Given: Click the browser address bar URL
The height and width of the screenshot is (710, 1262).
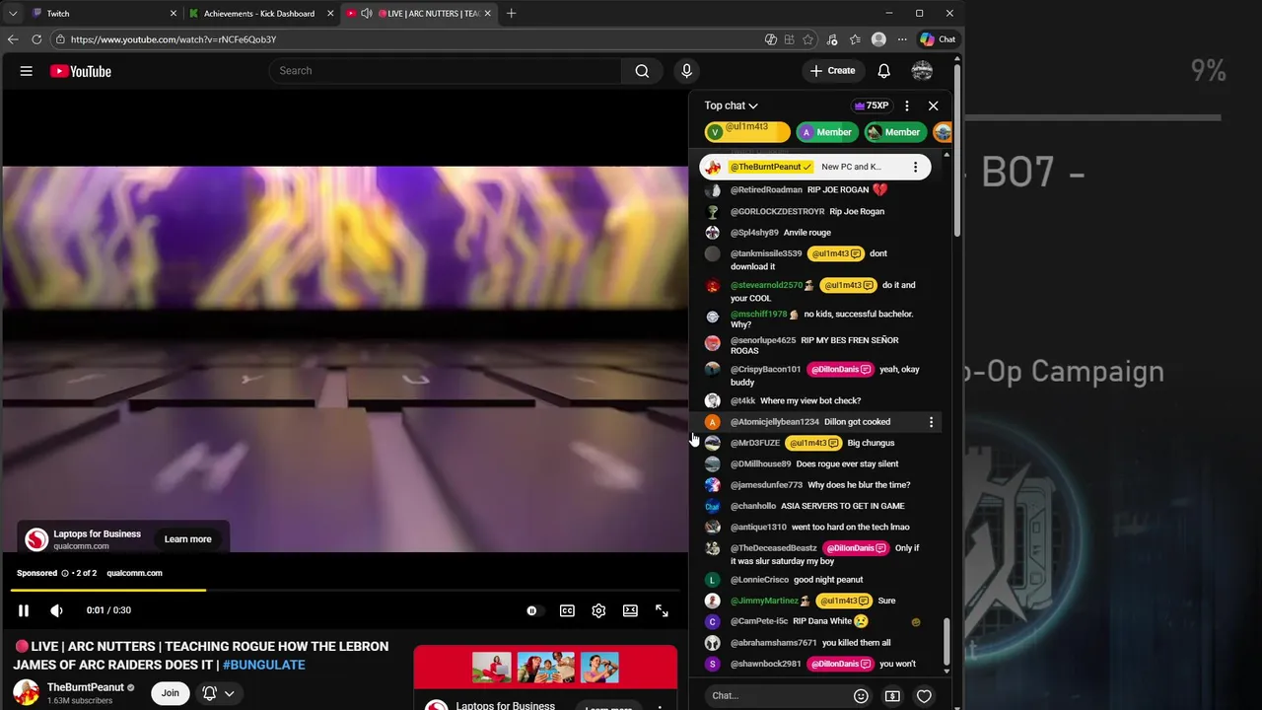Looking at the screenshot, I should (x=174, y=39).
